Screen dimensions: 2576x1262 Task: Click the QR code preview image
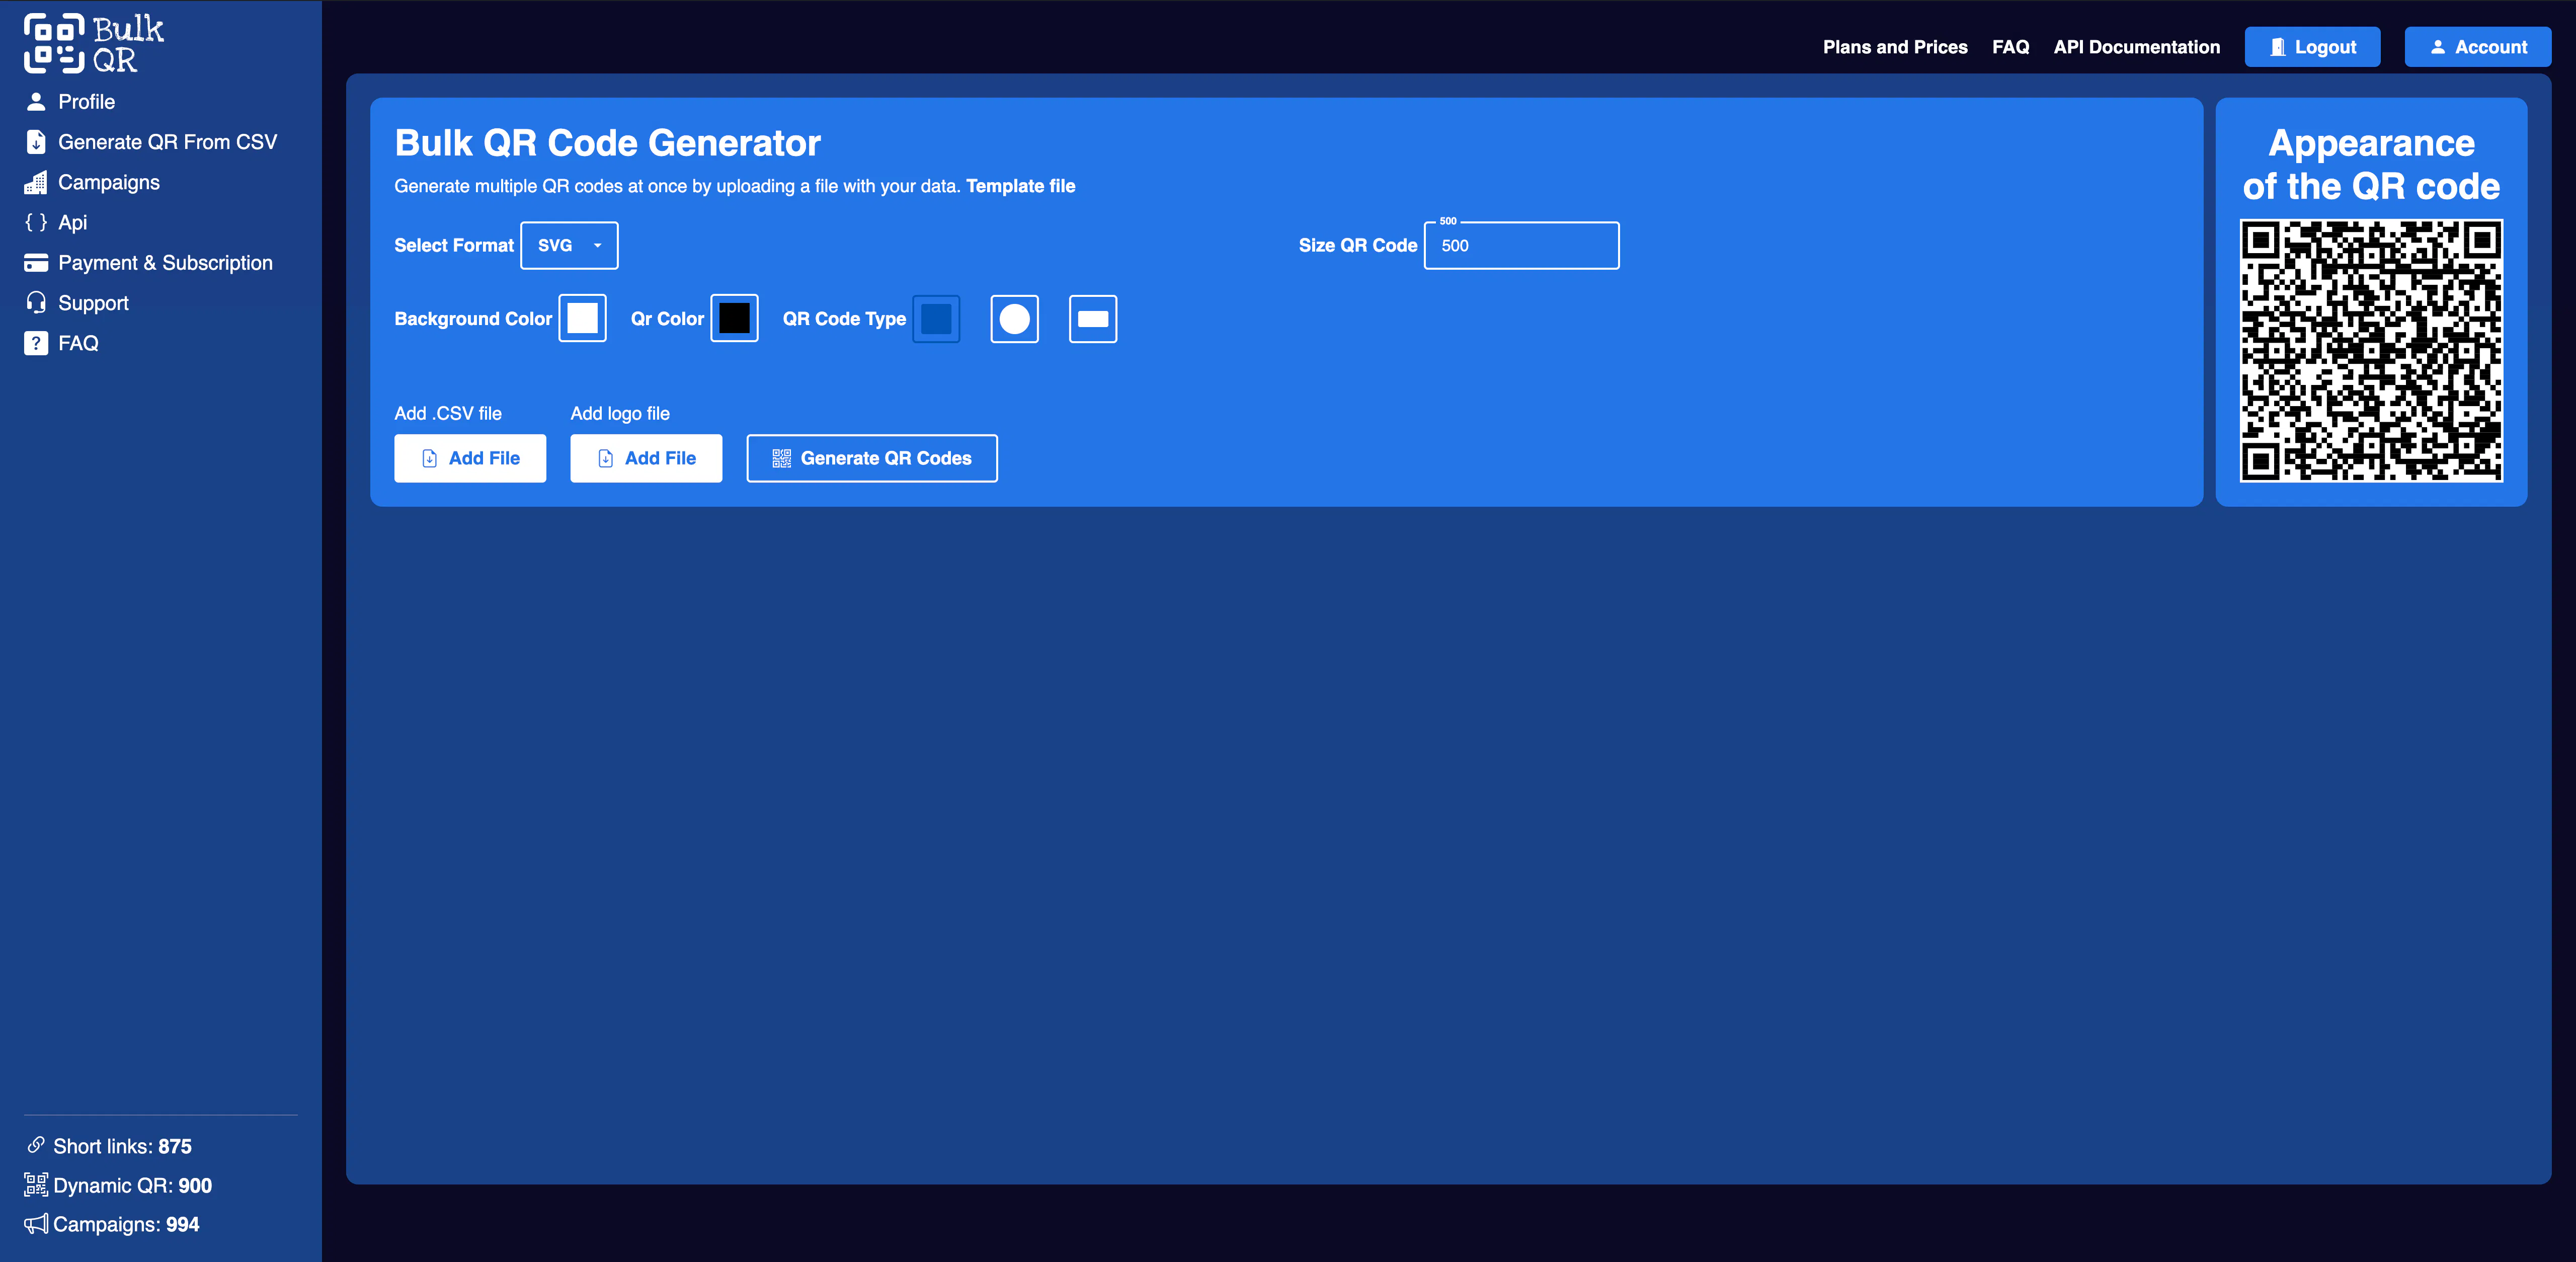point(2371,351)
